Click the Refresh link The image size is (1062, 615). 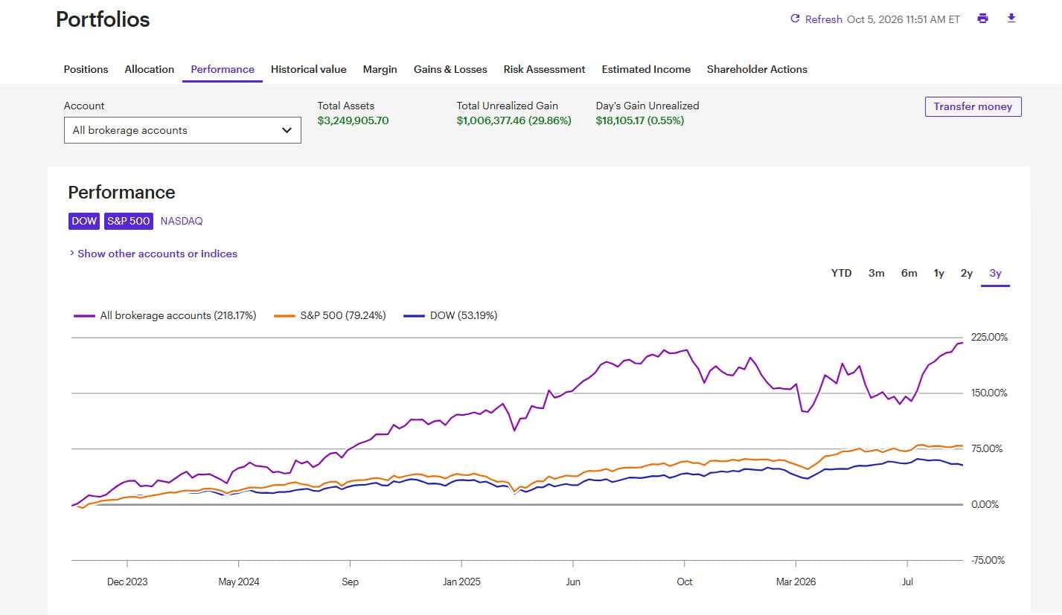[x=824, y=19]
